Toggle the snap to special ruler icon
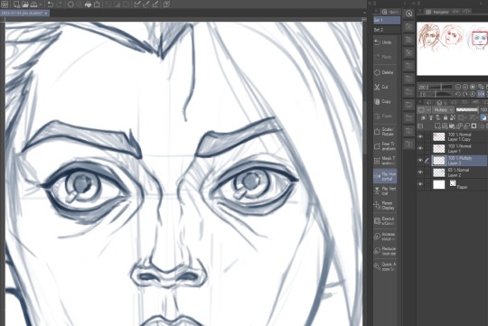 click(146, 4)
